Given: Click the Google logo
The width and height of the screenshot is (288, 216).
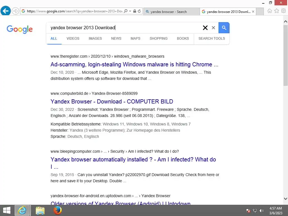Looking at the screenshot, I should 20,29.
